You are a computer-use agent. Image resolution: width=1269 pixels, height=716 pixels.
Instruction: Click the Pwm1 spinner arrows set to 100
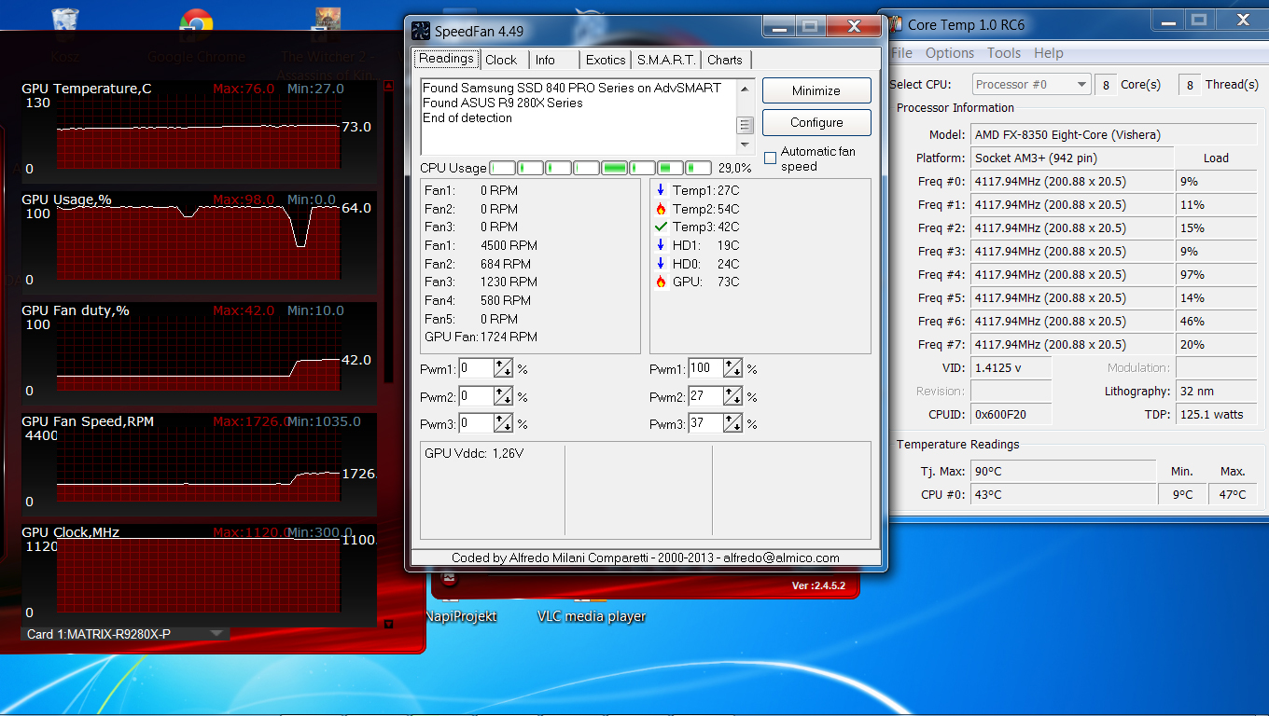[x=733, y=368]
